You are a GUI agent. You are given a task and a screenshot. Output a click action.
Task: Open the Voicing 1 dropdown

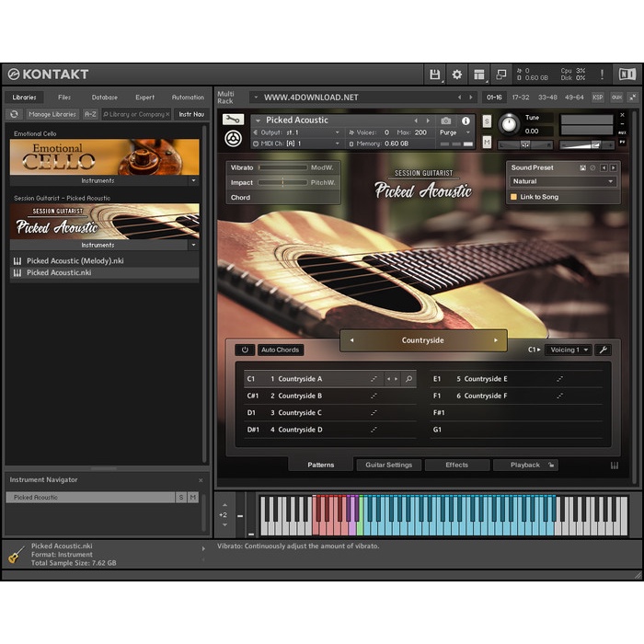click(x=568, y=350)
